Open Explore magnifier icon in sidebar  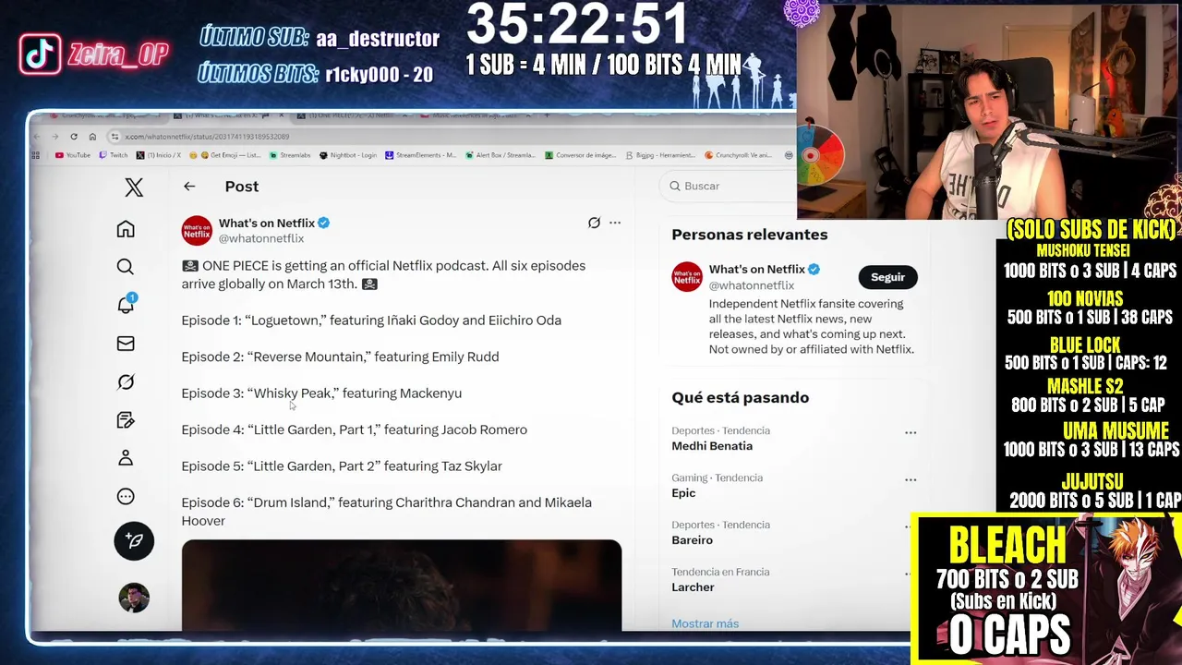[126, 267]
